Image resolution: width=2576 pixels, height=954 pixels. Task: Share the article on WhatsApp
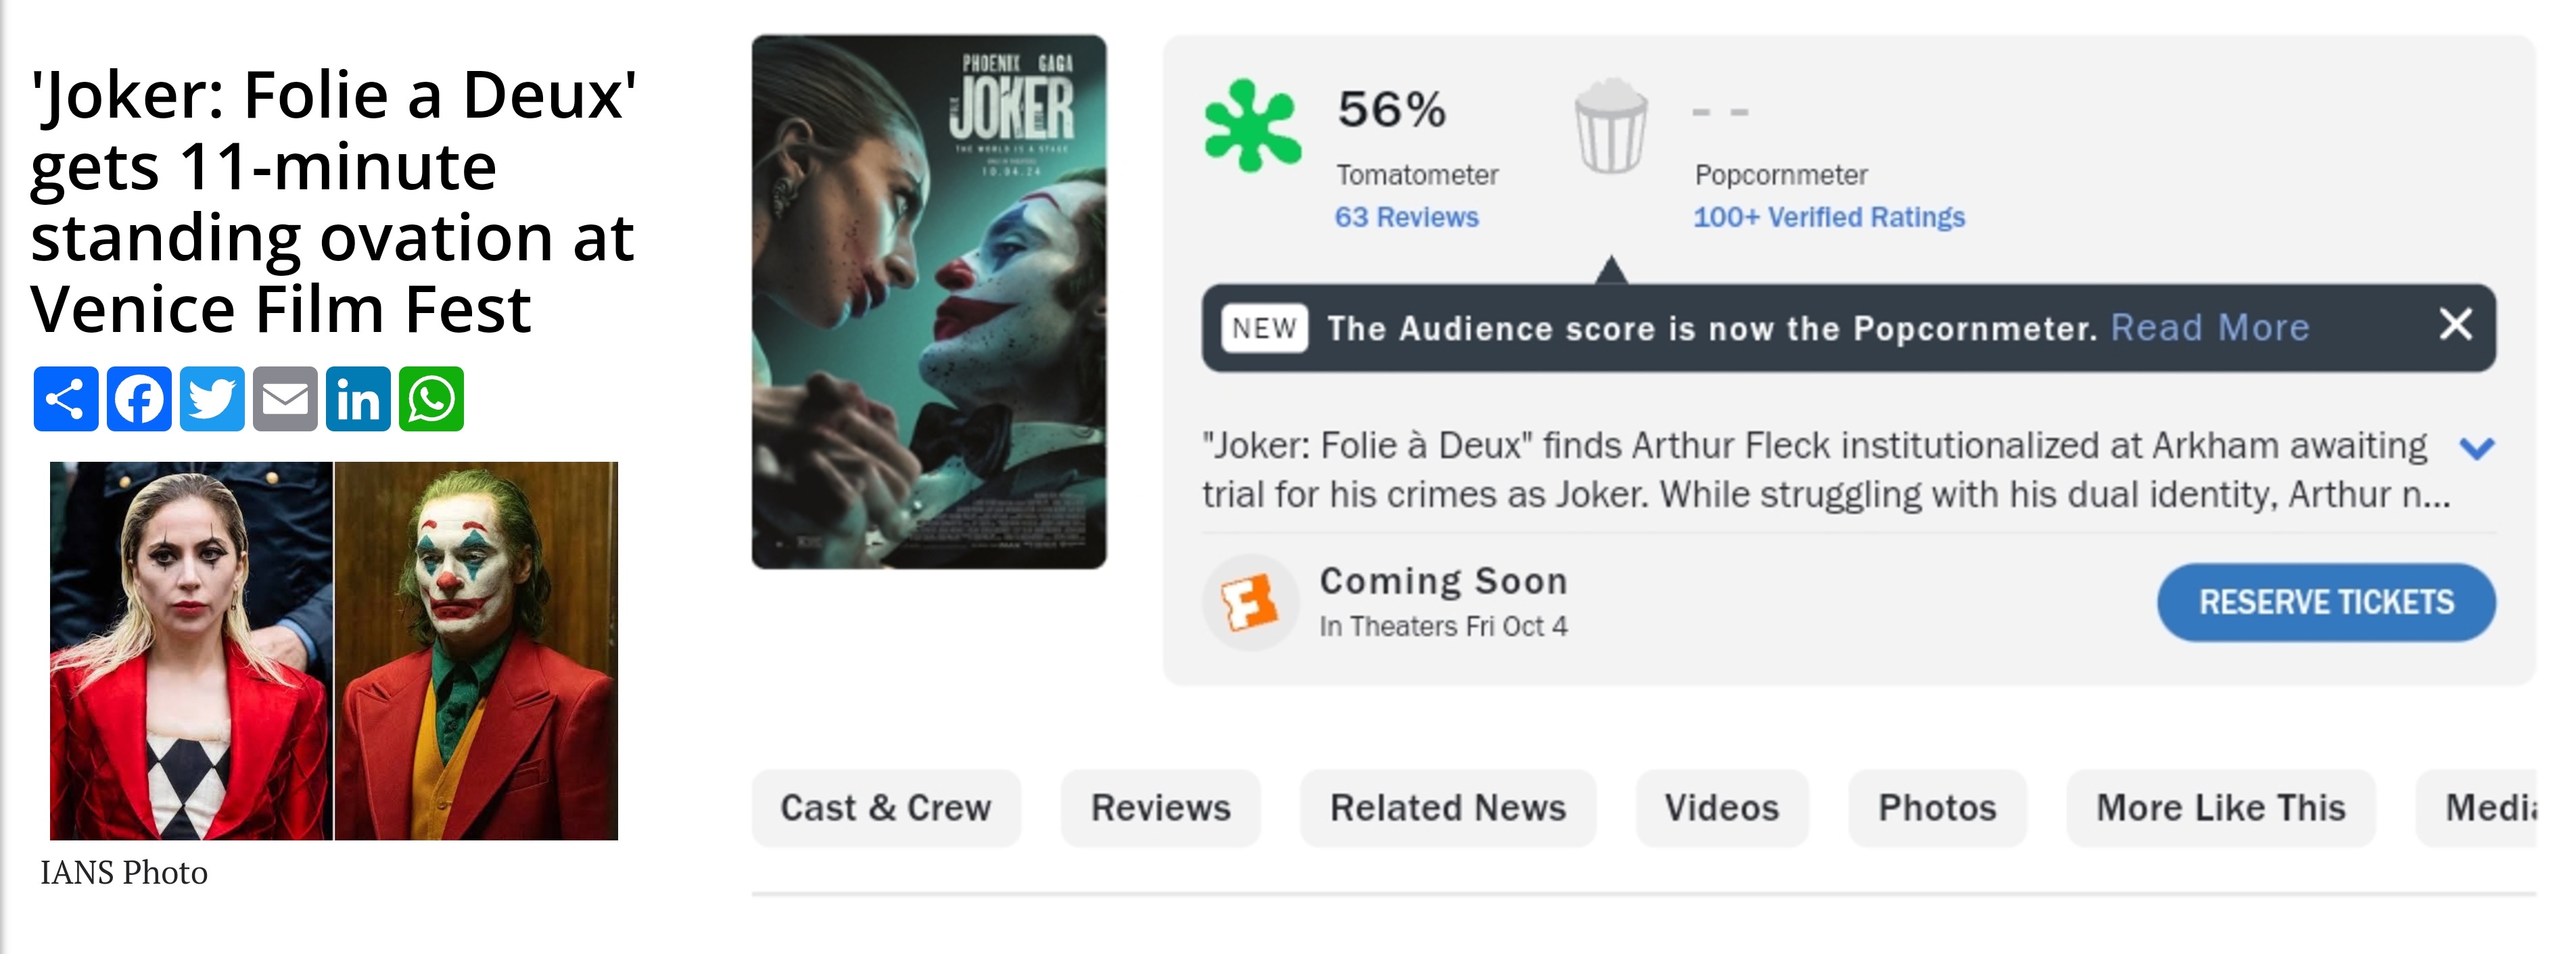point(431,399)
